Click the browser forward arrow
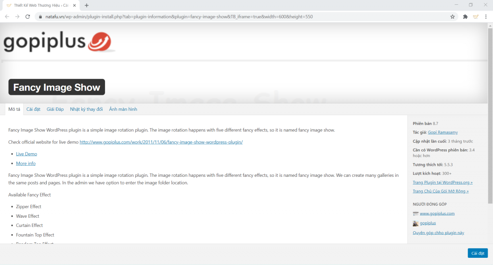493x265 pixels. pyautogui.click(x=17, y=17)
